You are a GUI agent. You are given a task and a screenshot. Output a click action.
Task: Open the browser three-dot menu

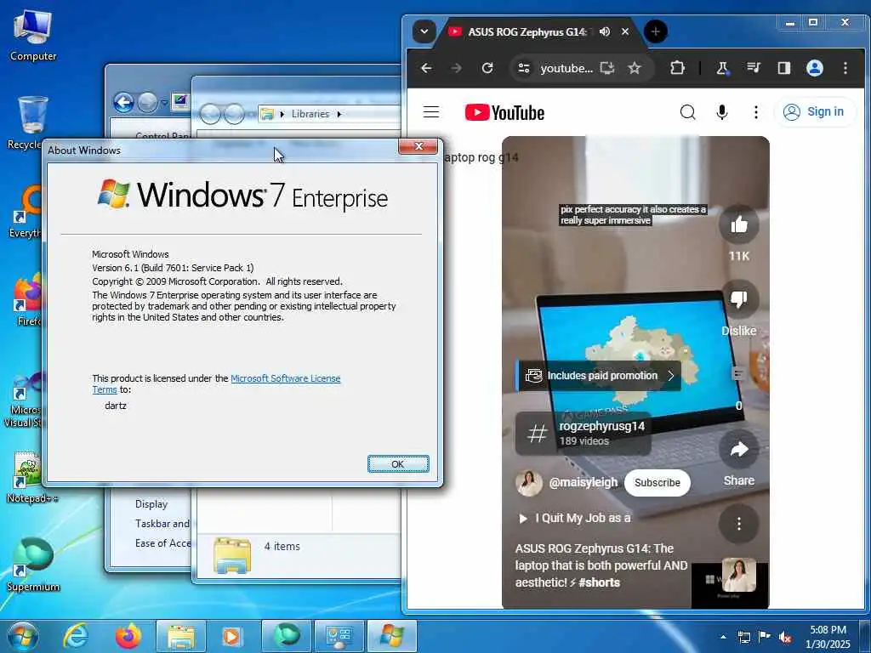(845, 68)
